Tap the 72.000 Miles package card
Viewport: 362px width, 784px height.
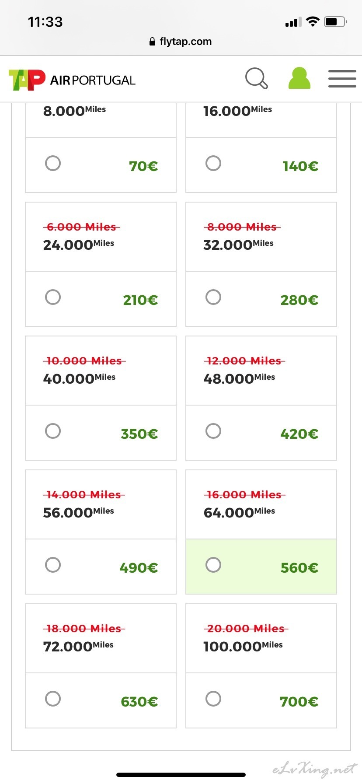tap(101, 639)
